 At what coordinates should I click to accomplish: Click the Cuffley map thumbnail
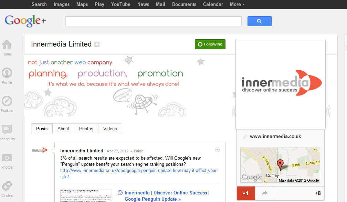click(x=280, y=165)
